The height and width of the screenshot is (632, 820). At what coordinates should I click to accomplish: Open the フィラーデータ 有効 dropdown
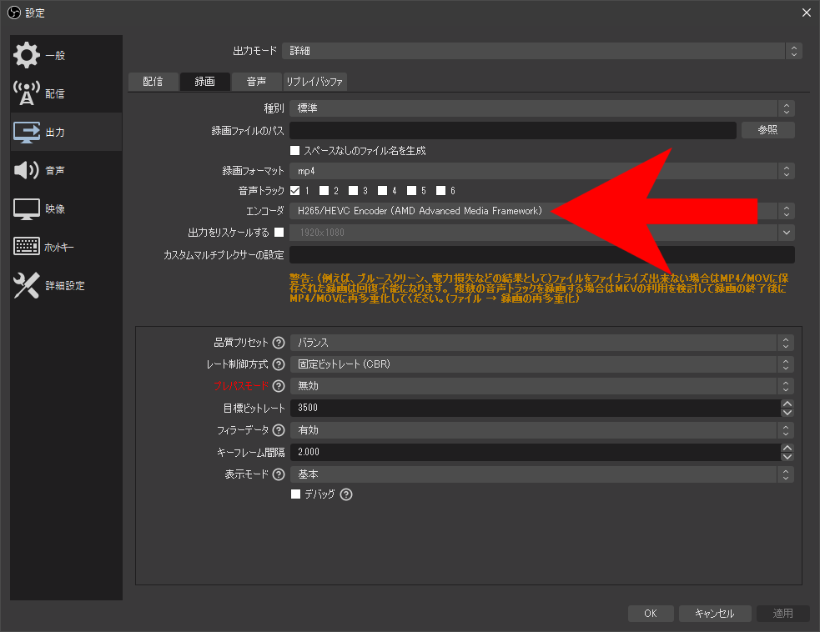tap(542, 430)
